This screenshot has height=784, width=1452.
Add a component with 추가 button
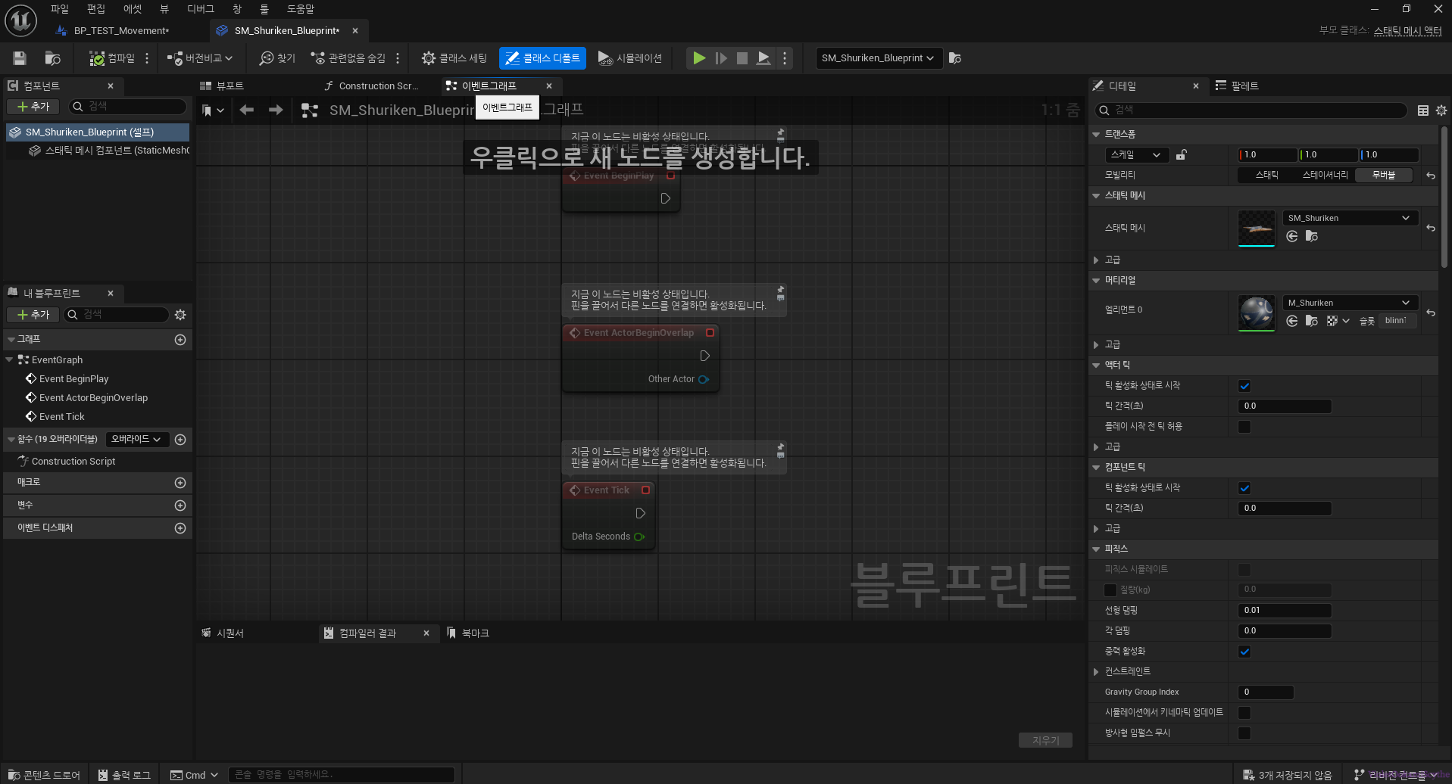[33, 107]
